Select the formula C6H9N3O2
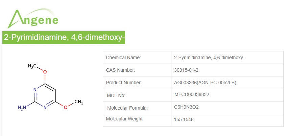287x136 pixels. coord(186,107)
